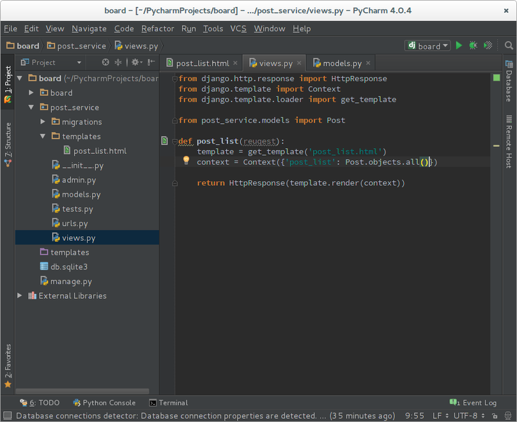This screenshot has width=517, height=422.
Task: Toggle read-only lock icon in status bar
Action: coord(495,416)
